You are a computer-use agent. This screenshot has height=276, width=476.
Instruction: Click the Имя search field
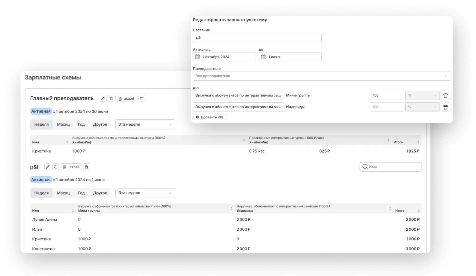[393, 167]
